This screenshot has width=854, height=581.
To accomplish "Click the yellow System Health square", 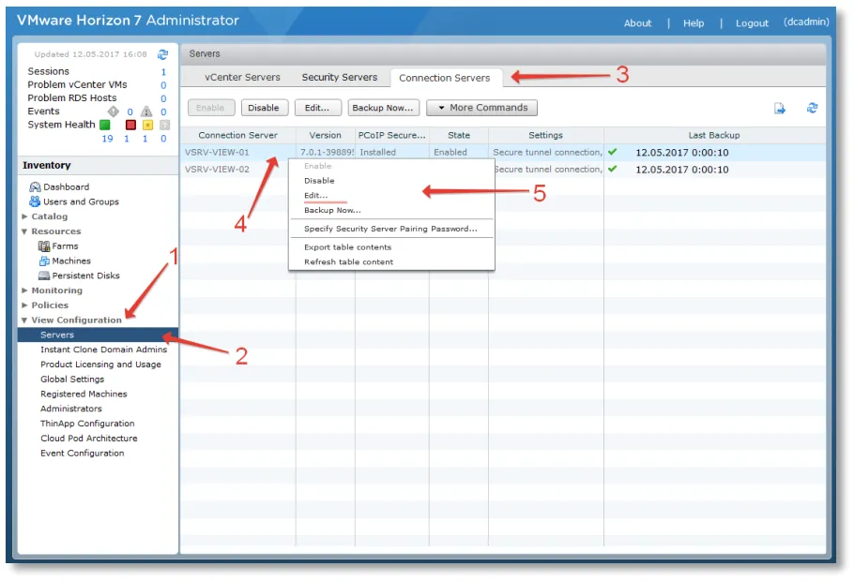I will pyautogui.click(x=147, y=126).
